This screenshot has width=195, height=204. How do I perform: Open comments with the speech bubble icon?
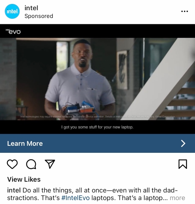pos(31,164)
